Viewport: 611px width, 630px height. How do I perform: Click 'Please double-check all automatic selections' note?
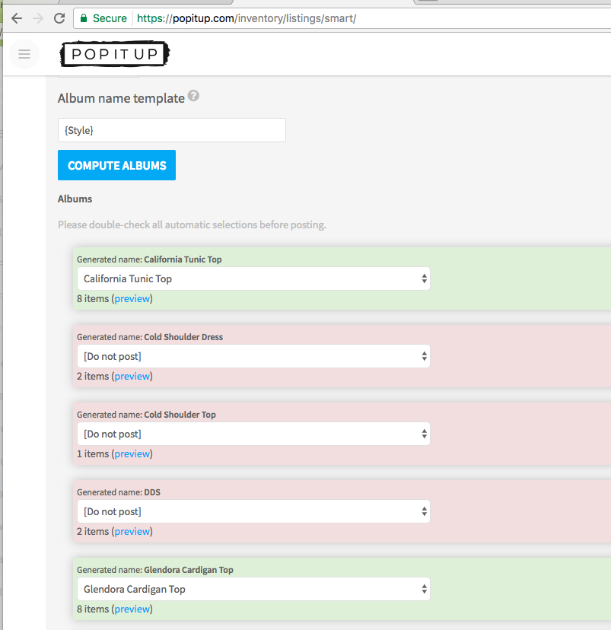192,224
